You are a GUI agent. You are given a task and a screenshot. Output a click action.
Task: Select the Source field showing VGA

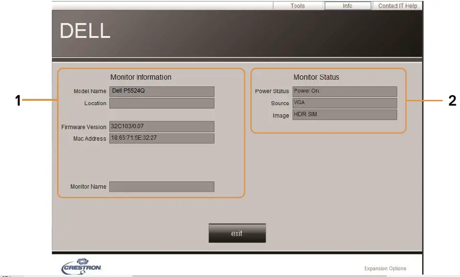click(x=344, y=103)
